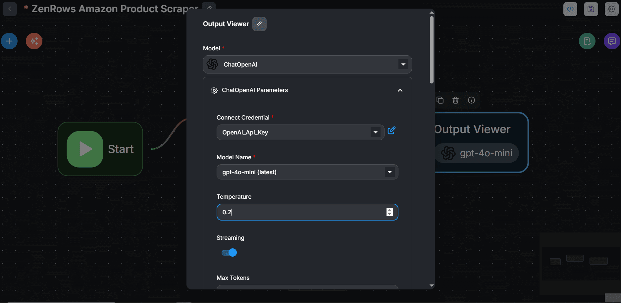
Task: Collapse the ChatOpenAI Parameters section
Action: (x=400, y=90)
